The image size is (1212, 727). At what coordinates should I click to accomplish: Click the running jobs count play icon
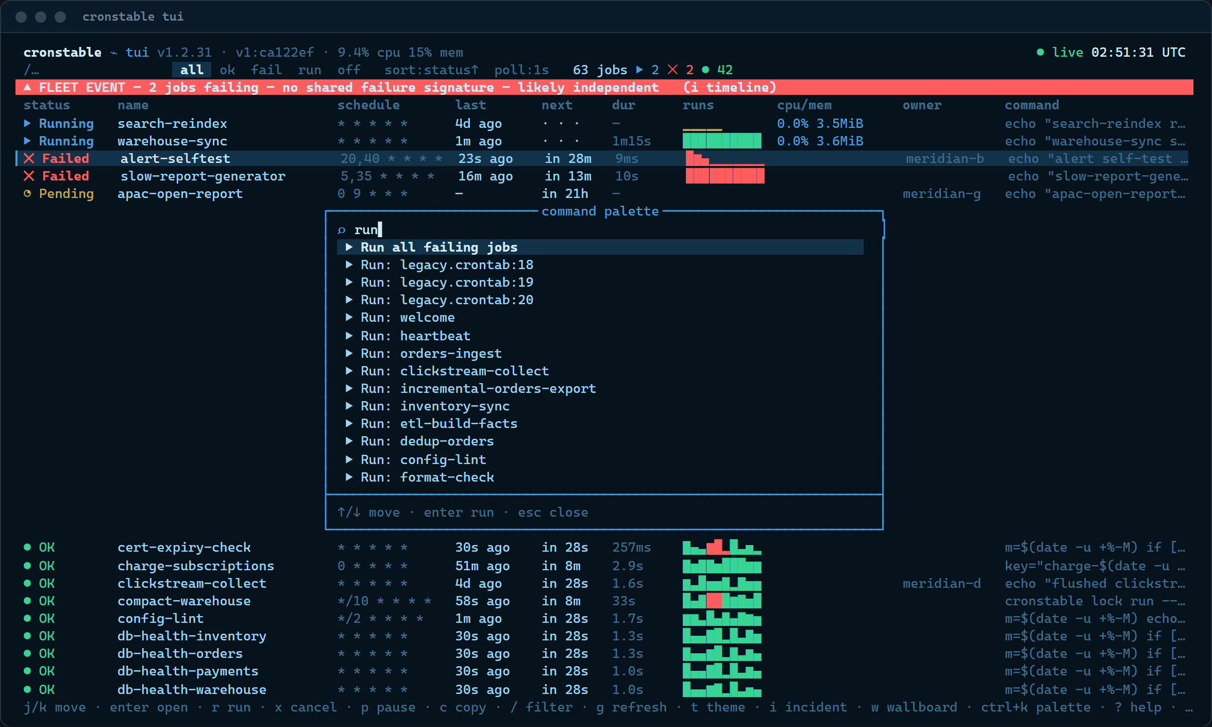(639, 70)
